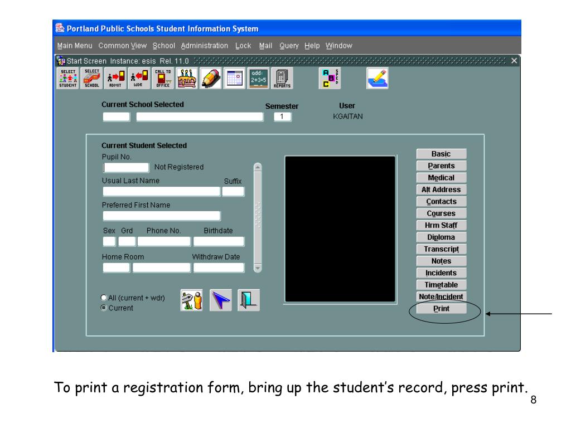Click the exit door icon

[248, 300]
